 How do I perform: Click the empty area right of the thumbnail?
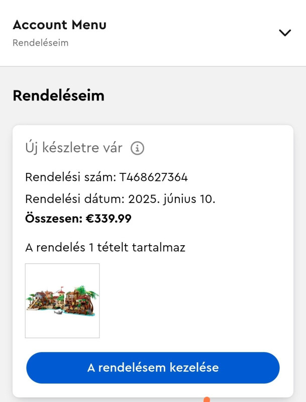[189, 300]
